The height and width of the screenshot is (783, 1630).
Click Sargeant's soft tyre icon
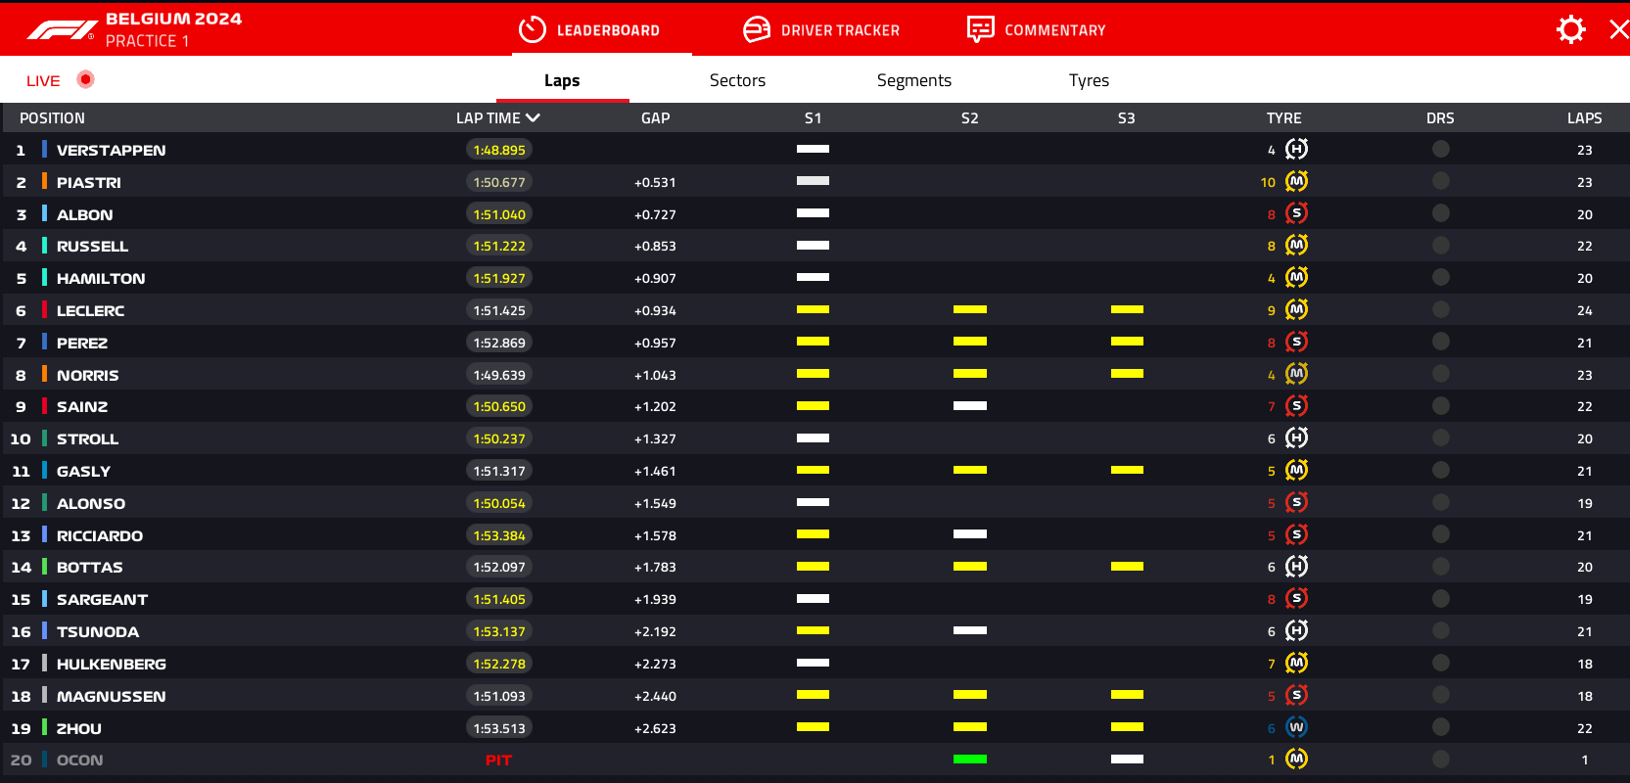pyautogui.click(x=1296, y=598)
